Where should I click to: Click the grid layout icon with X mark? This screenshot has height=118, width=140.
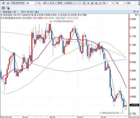8,8
